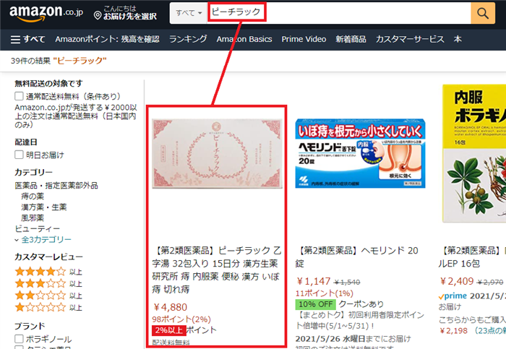Click the ブランド heading
The image size is (506, 349).
click(x=30, y=326)
